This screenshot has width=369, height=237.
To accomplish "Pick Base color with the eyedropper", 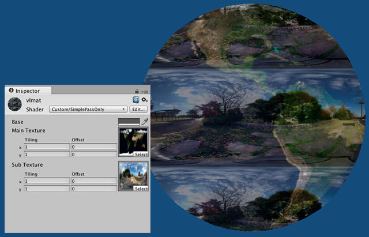I will pos(145,122).
